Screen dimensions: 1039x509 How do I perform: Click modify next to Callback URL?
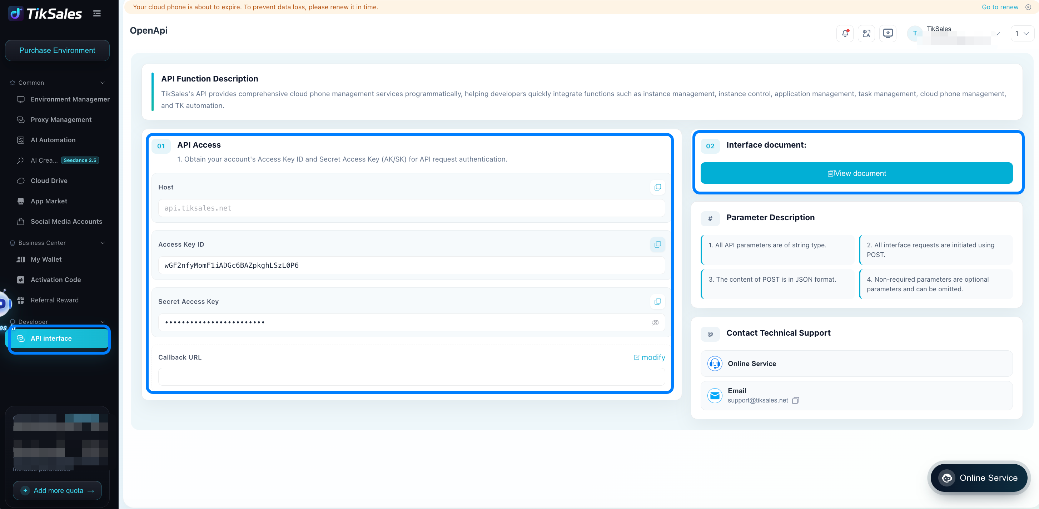pyautogui.click(x=650, y=358)
